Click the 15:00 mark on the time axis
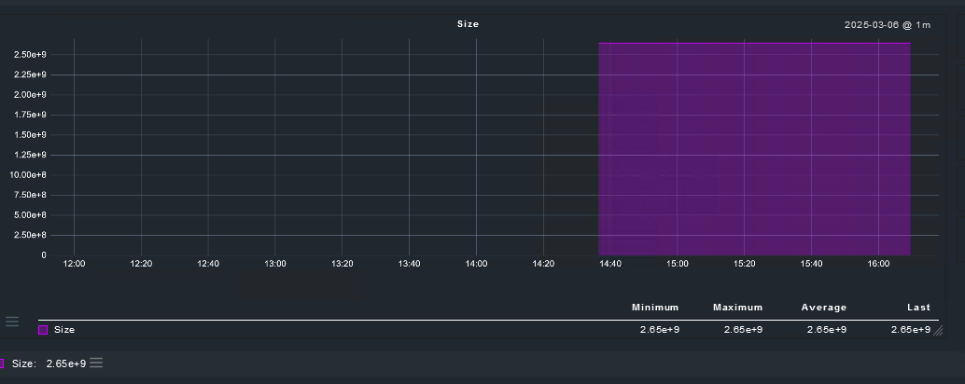Image resolution: width=965 pixels, height=384 pixels. click(x=678, y=265)
